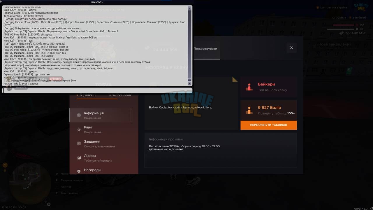This screenshot has height=210, width=373.
Task: Click the cash icon beside 99 482 149
Action: [342, 33]
